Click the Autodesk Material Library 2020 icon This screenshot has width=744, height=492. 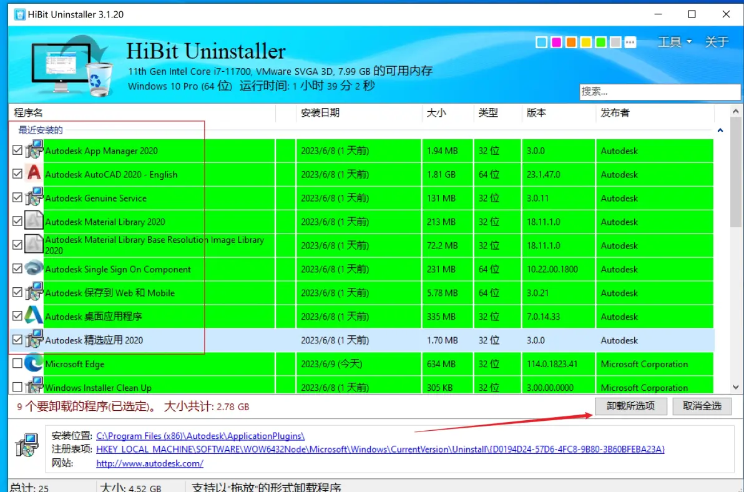(34, 222)
